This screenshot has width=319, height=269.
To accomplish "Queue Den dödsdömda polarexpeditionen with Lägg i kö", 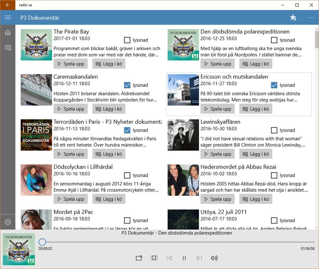I will [256, 64].
